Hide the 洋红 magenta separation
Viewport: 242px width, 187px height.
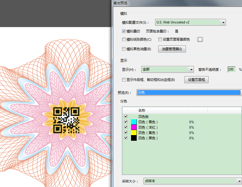point(126,127)
